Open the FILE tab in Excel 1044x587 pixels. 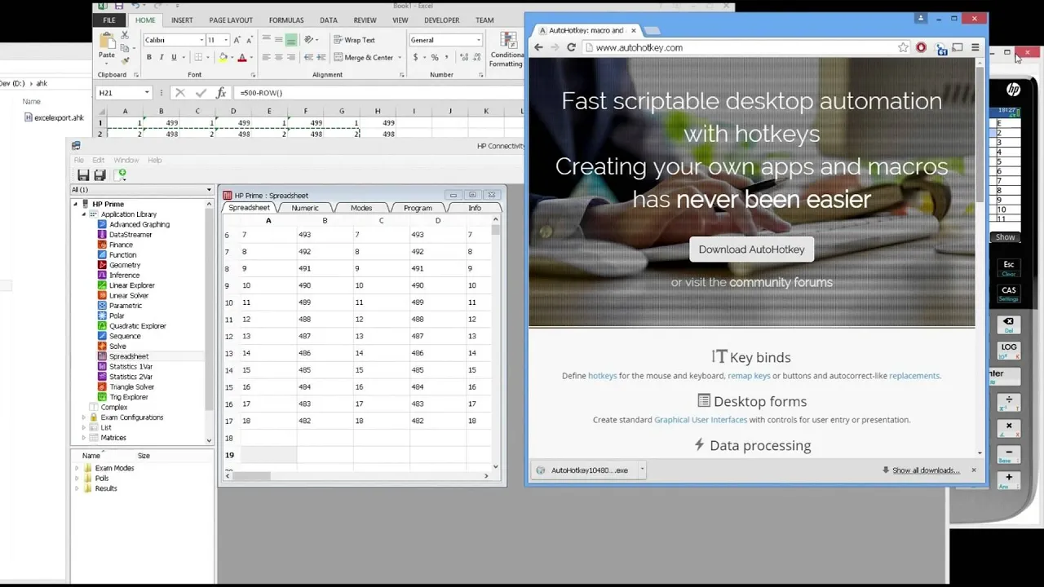(108, 20)
